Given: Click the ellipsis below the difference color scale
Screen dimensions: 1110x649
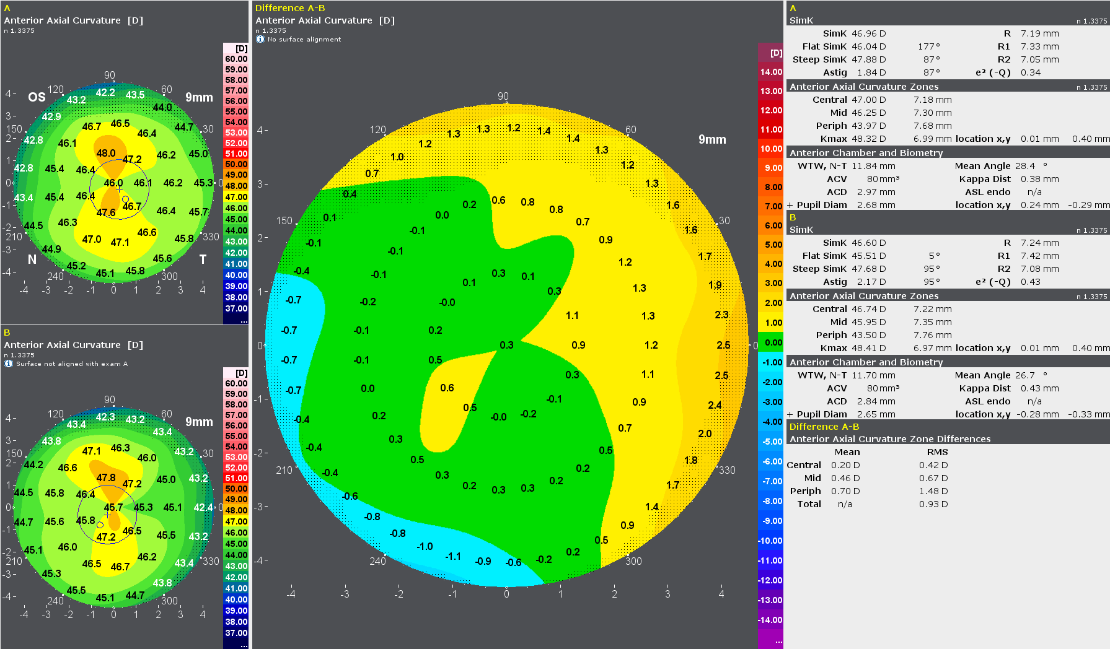Looking at the screenshot, I should point(778,642).
